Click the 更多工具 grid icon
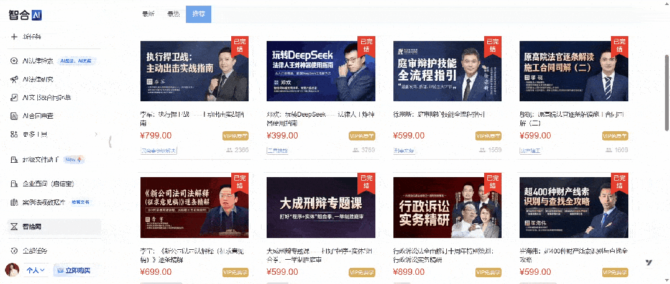Image resolution: width=670 pixels, height=284 pixels. pyautogui.click(x=14, y=134)
